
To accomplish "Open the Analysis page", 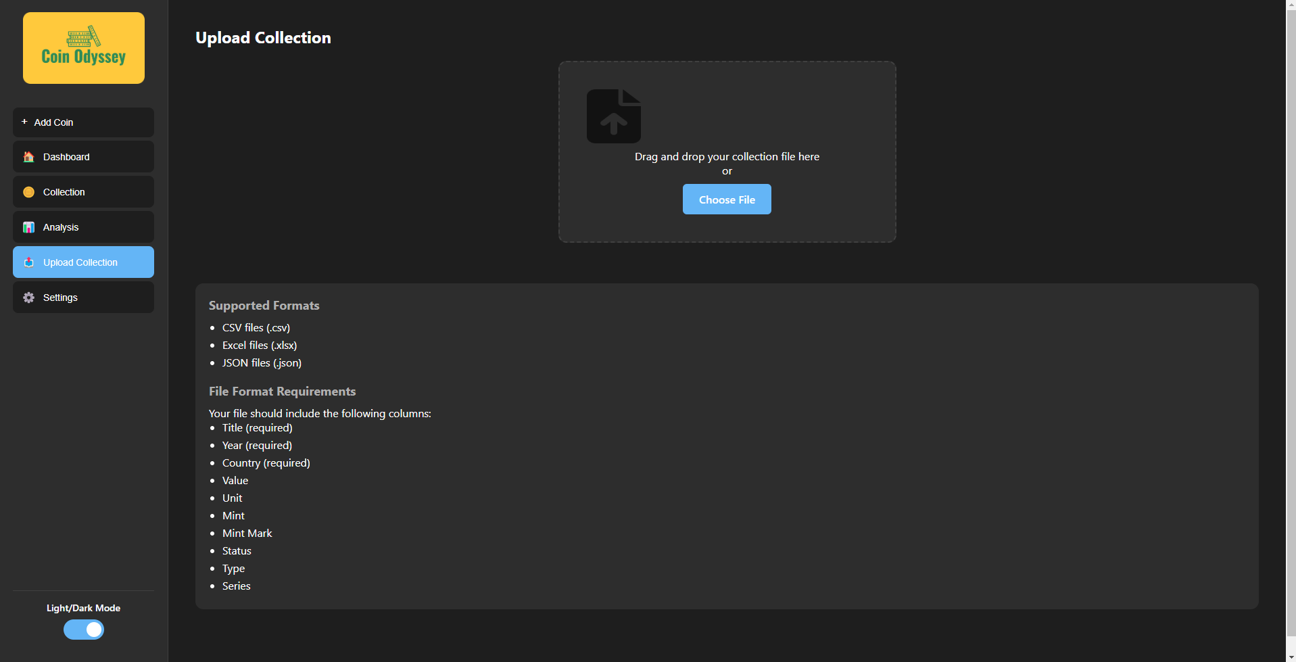I will pos(83,227).
